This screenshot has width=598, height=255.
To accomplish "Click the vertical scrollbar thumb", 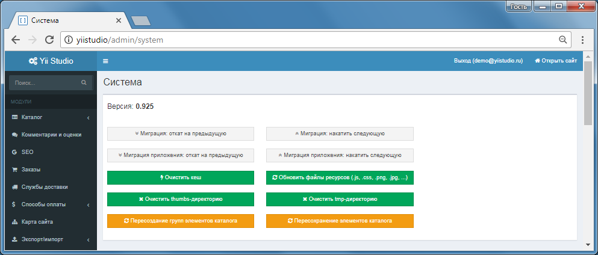I will pyautogui.click(x=588, y=93).
